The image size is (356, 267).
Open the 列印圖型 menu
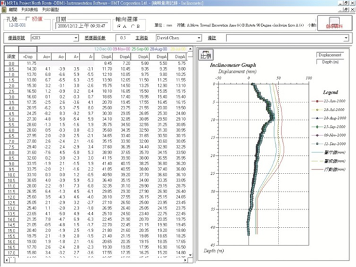[x=50, y=10]
